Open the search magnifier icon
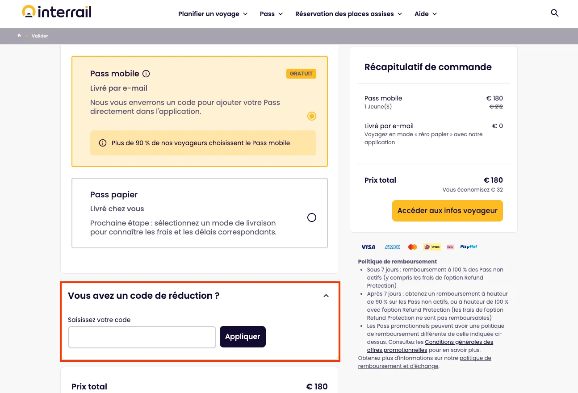This screenshot has height=393, width=578. [x=555, y=13]
